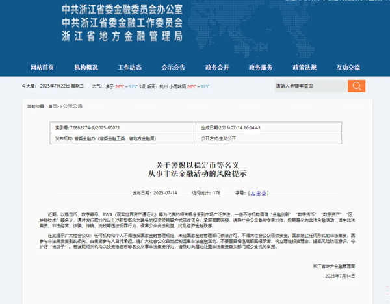The image size is (390, 304).
Task: Click 公示公告 breadcrumb link
Action: coord(72,105)
